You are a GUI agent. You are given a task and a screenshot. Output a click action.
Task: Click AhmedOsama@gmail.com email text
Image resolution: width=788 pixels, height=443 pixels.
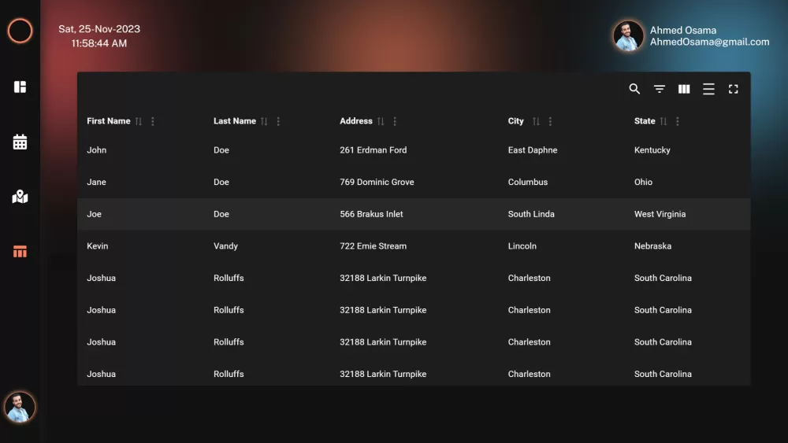click(709, 42)
